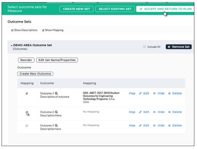Click Map link for Outcome 1

tap(132, 93)
